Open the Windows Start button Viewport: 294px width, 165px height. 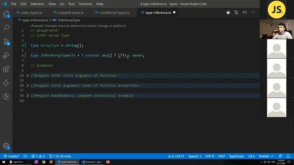[4, 162]
